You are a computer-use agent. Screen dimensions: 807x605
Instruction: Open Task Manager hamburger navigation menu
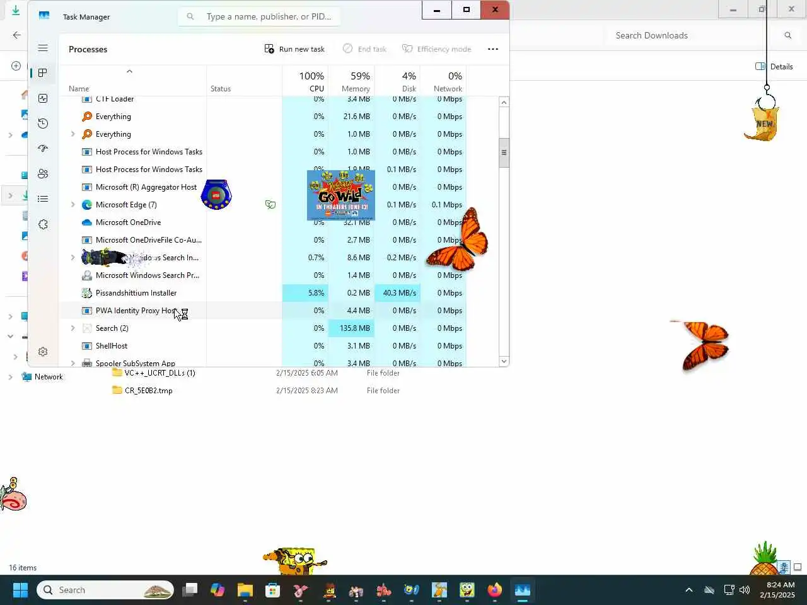coord(43,48)
